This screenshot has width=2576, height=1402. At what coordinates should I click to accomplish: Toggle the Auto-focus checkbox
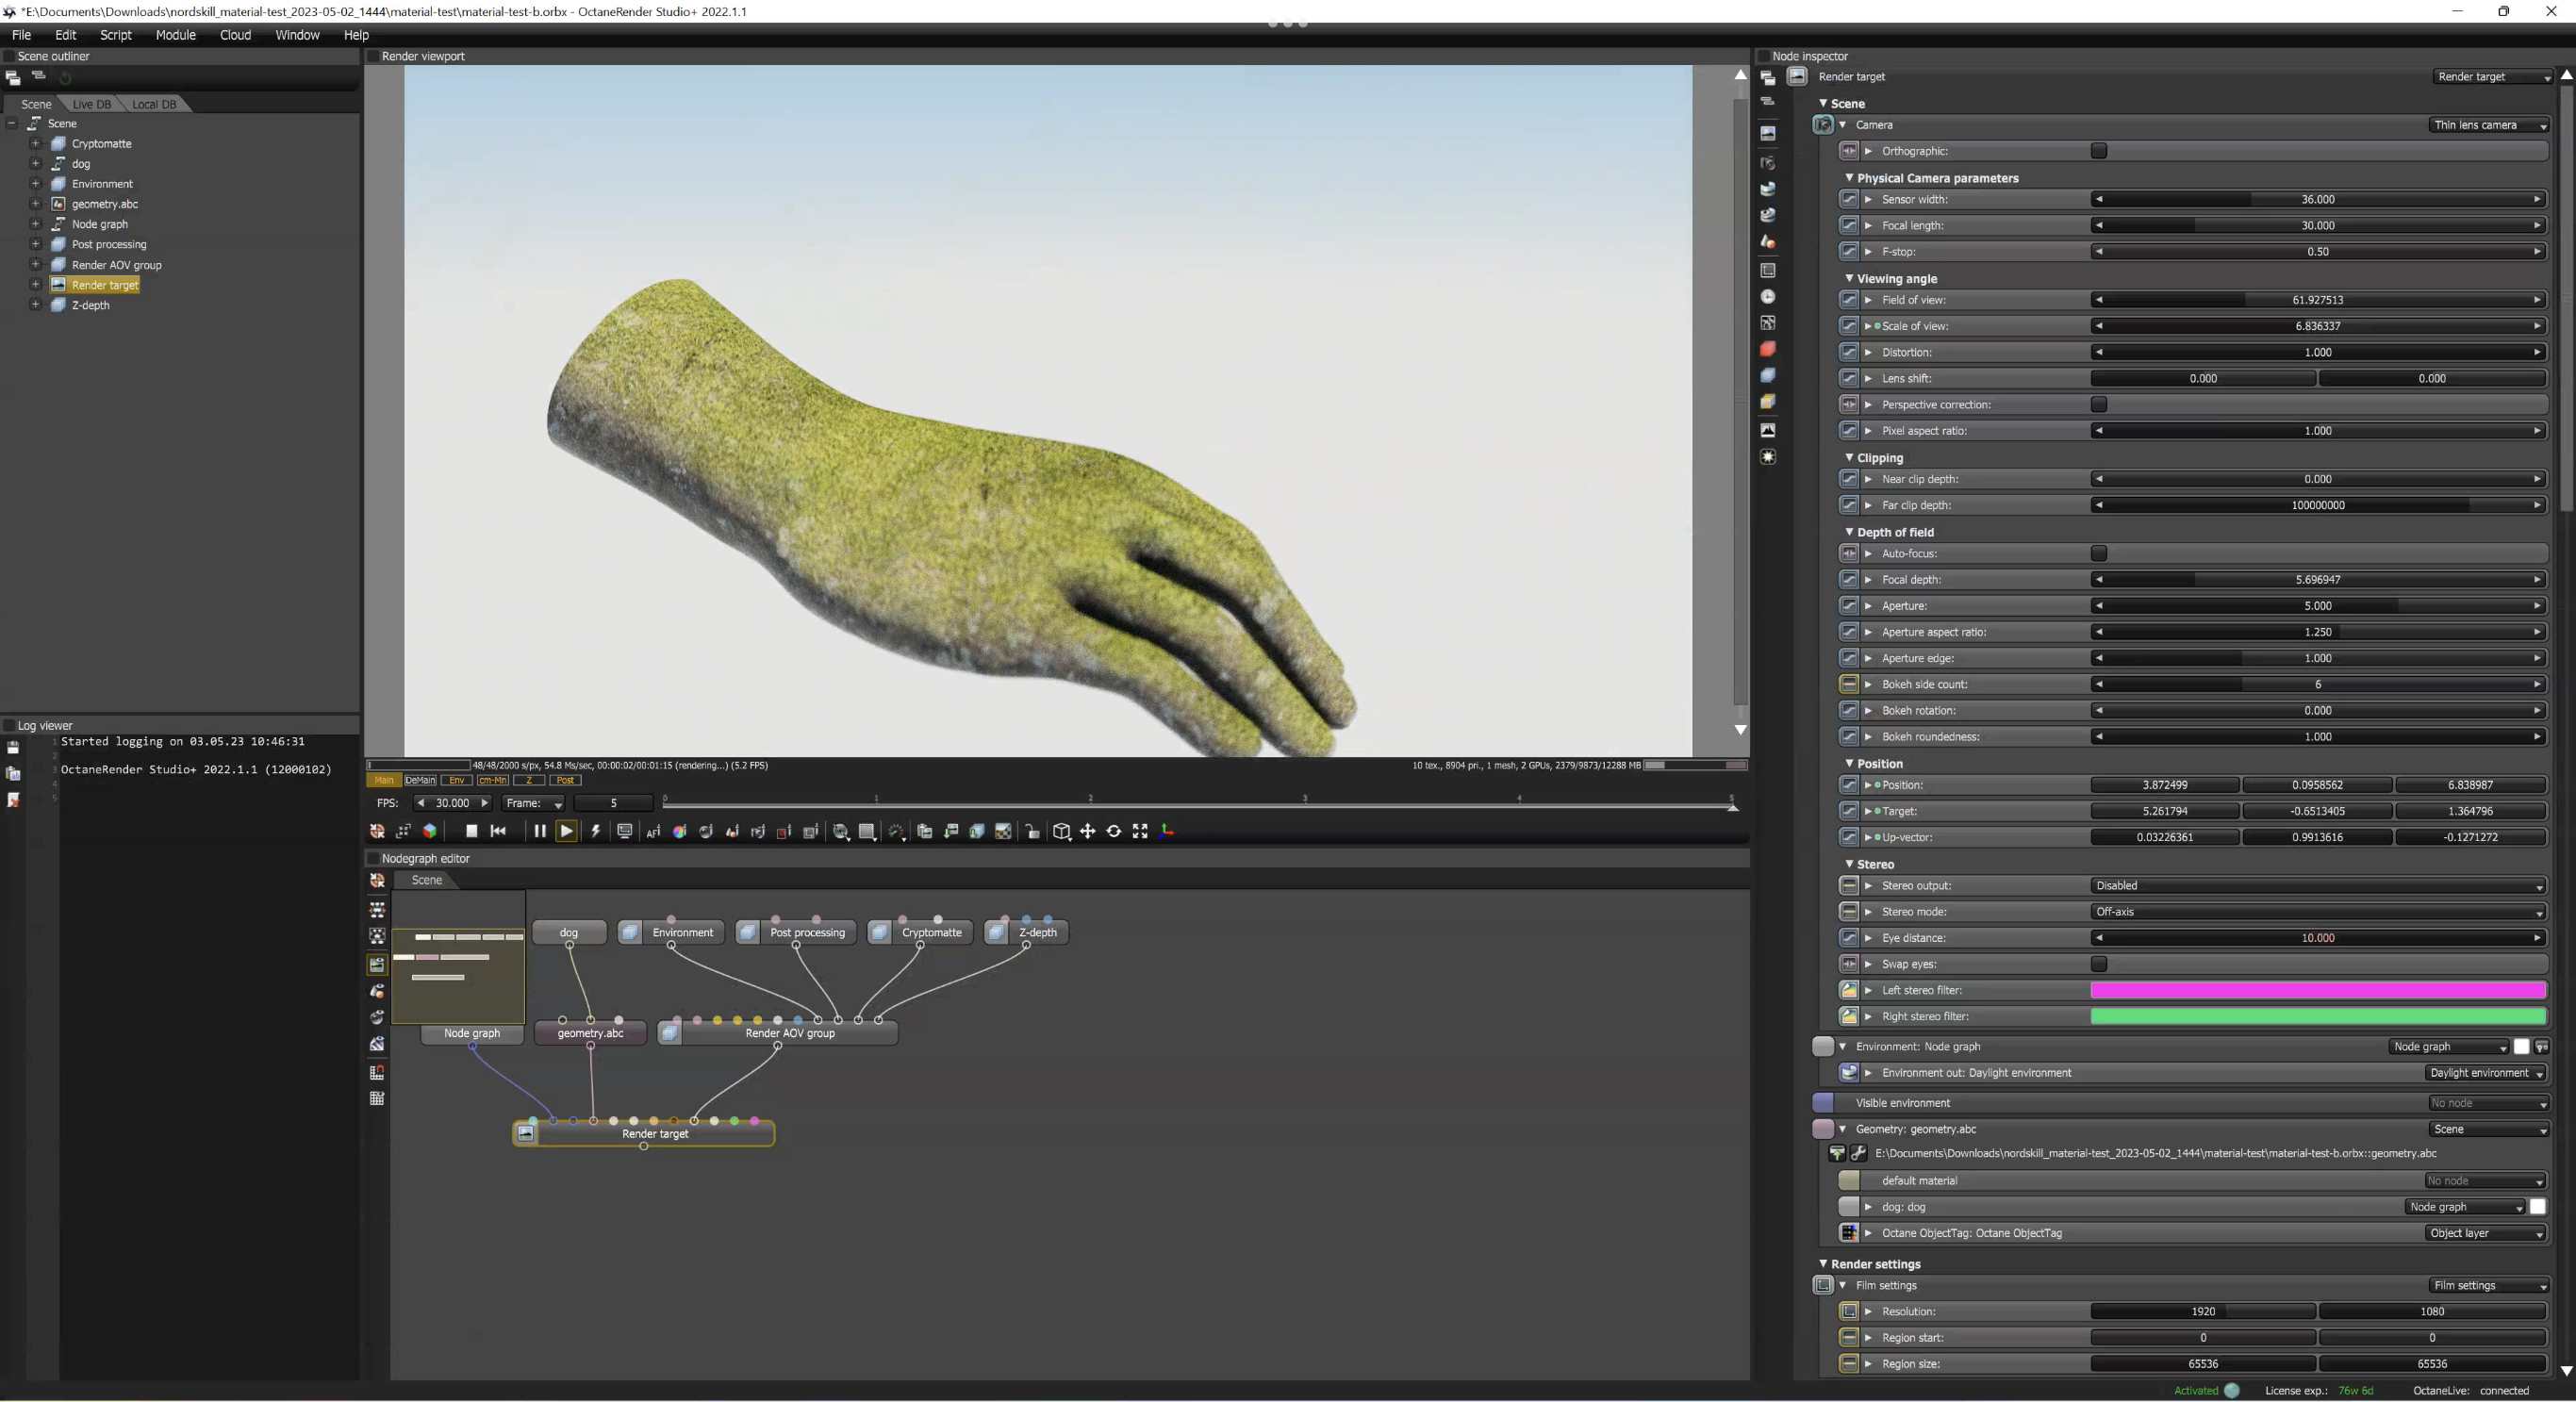coord(2098,554)
